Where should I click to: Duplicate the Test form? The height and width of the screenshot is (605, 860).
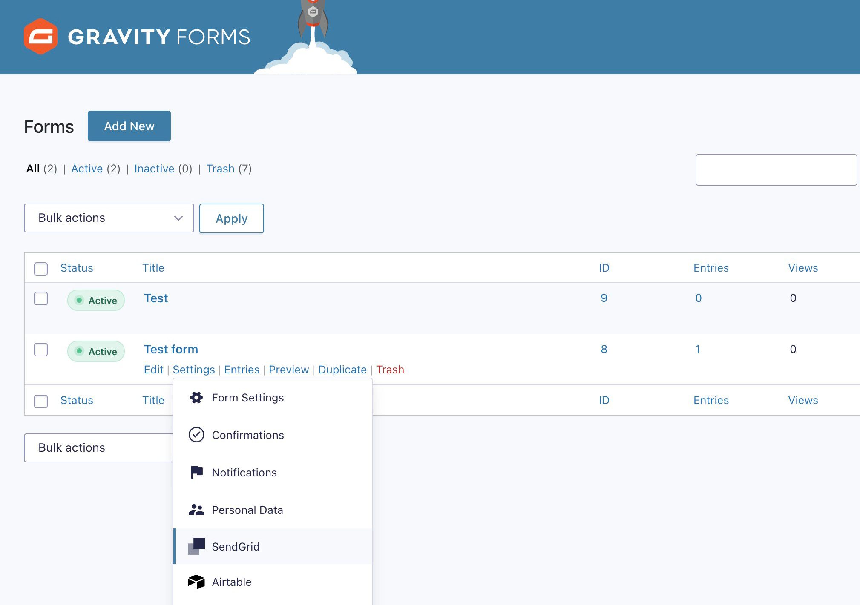tap(342, 370)
